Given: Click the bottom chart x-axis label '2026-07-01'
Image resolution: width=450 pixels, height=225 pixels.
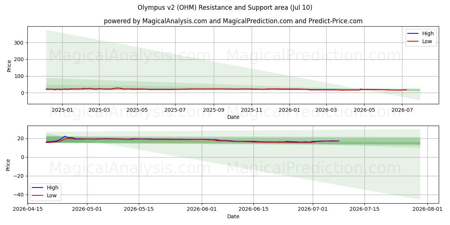Looking at the screenshot, I should [313, 210].
